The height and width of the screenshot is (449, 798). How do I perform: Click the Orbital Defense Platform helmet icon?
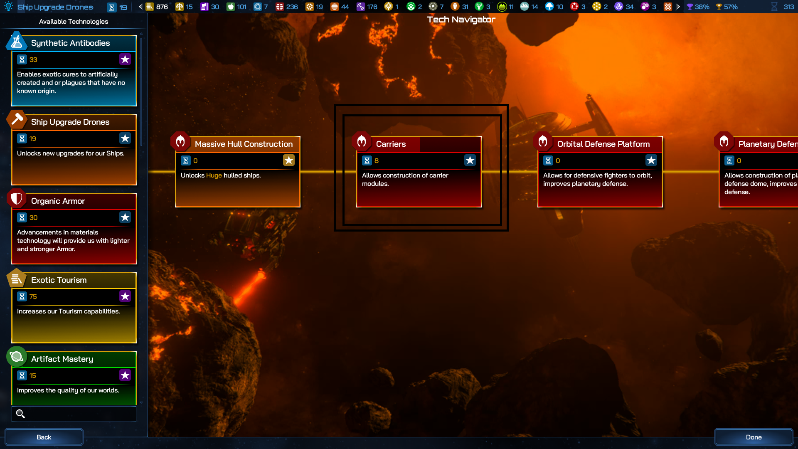[x=543, y=142]
